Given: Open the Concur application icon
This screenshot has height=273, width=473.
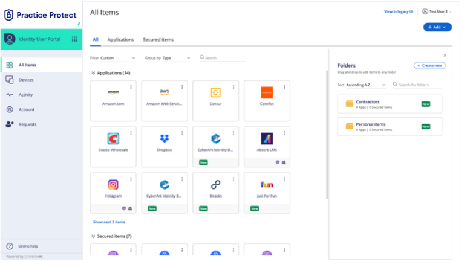Looking at the screenshot, I should tap(216, 92).
